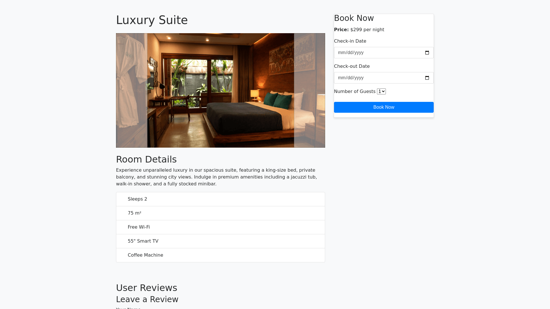Select the 75 m² list item
Image resolution: width=550 pixels, height=309 pixels.
221,213
